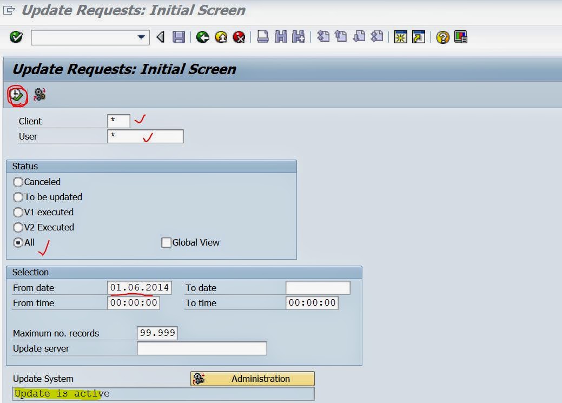Save using the floppy disk icon
Image resolution: width=562 pixels, height=403 pixels.
point(180,37)
